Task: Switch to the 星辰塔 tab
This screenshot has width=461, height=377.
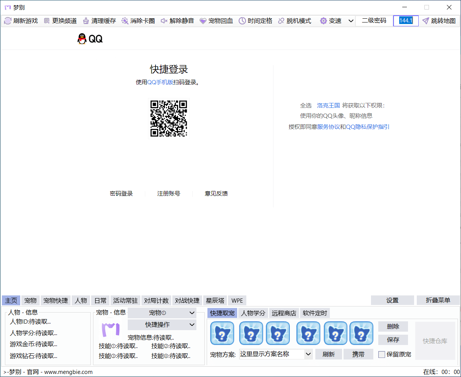Action: [215, 300]
